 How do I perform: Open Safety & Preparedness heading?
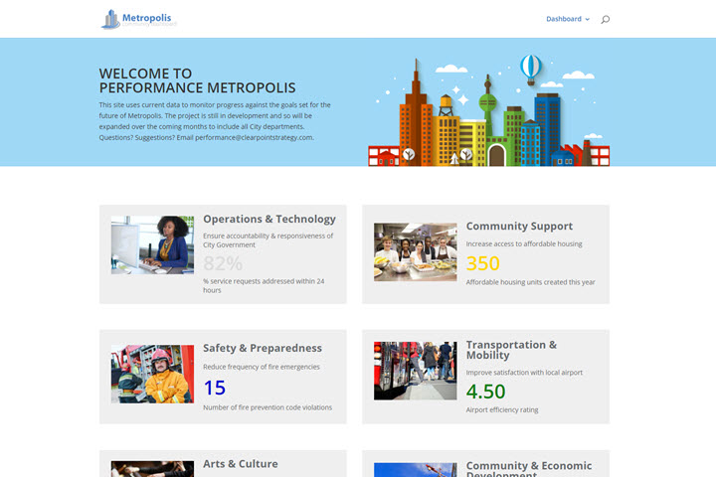[263, 349]
